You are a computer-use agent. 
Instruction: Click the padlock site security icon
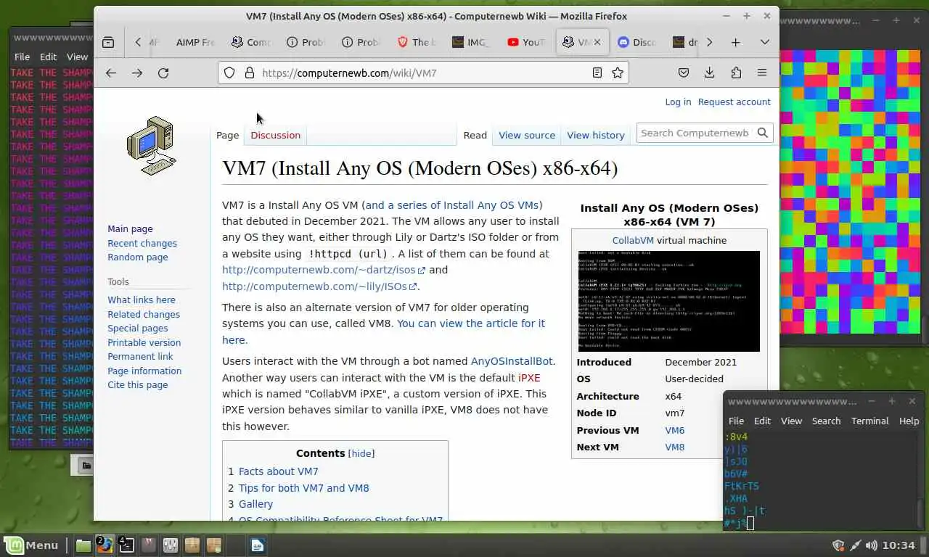click(x=250, y=73)
